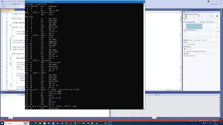Click the Process Memory usage graph
223x125 pixels.
201,26
